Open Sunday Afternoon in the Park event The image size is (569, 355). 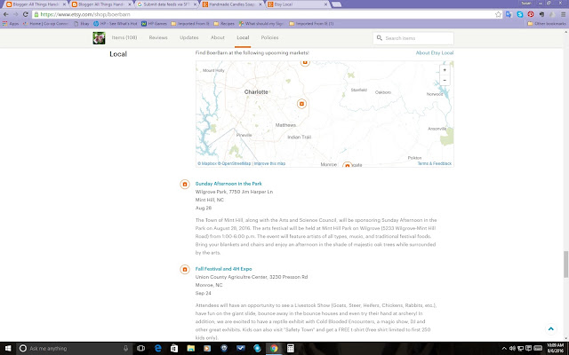coord(228,184)
